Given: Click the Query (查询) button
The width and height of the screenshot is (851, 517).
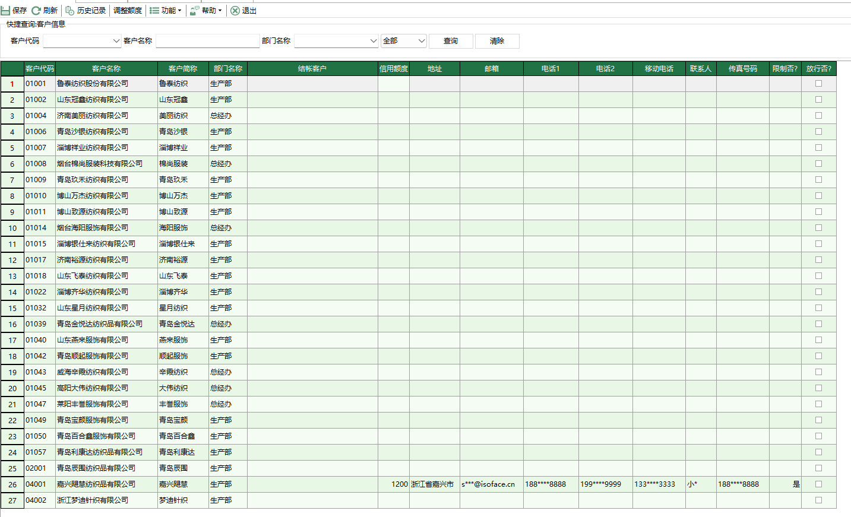Looking at the screenshot, I should coord(451,41).
